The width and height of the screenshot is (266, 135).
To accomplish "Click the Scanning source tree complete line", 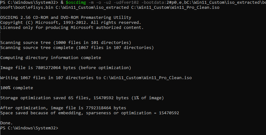I will pyautogui.click(x=77, y=47).
